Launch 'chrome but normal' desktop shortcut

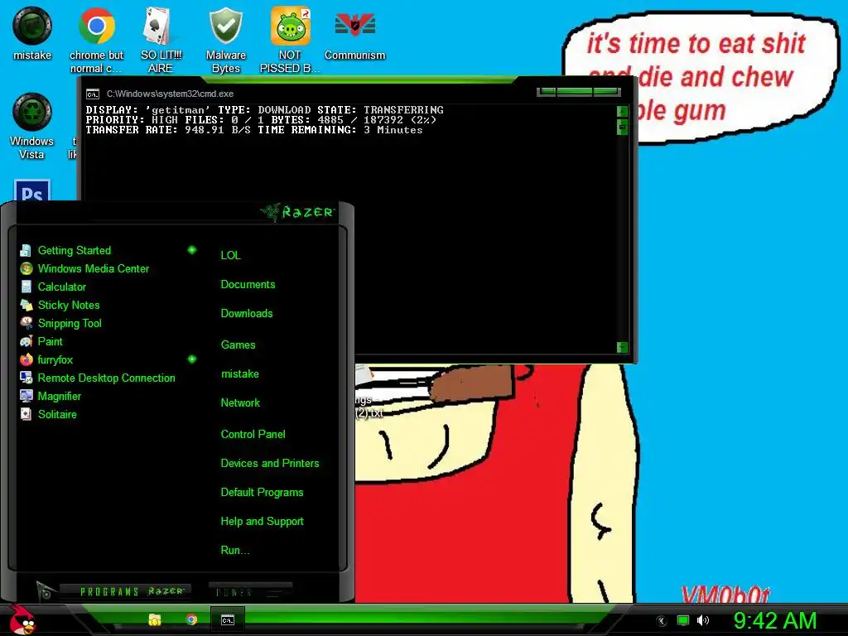pyautogui.click(x=96, y=40)
